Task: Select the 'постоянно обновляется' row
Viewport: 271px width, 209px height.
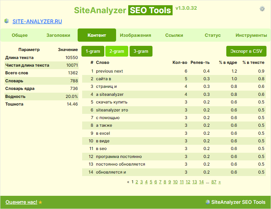Action: 174,164
